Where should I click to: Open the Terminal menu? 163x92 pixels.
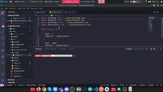coord(34,8)
